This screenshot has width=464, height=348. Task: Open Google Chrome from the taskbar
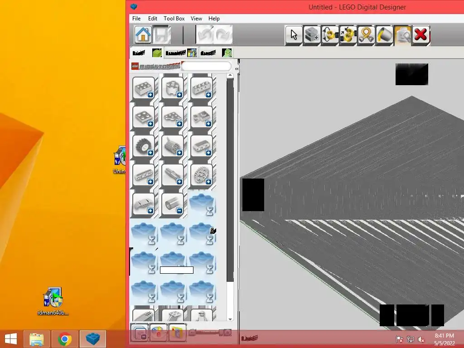click(64, 339)
